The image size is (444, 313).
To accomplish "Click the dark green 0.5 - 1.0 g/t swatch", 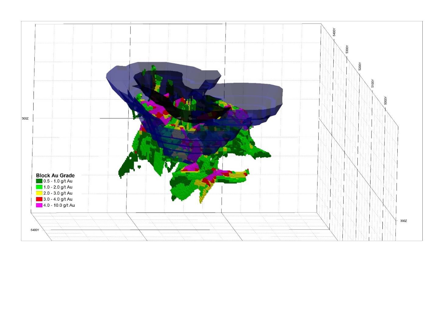I will pyautogui.click(x=39, y=181).
